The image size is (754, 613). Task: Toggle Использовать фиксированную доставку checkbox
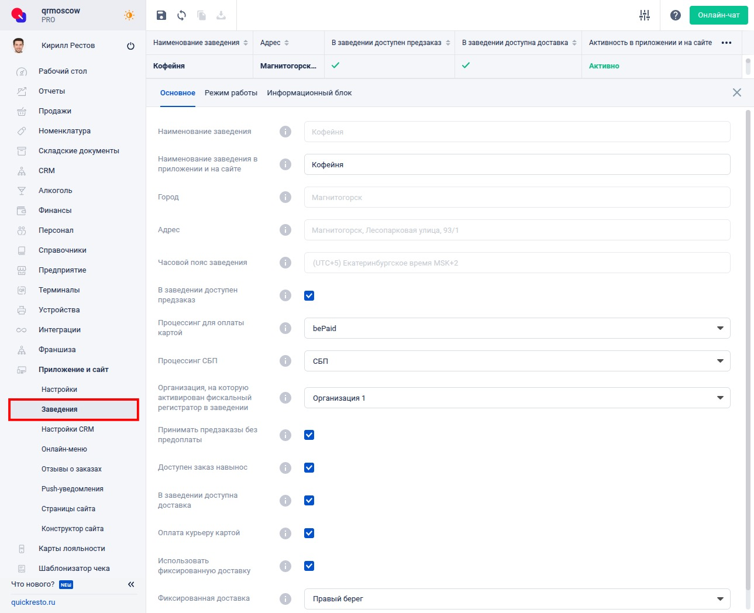(309, 566)
